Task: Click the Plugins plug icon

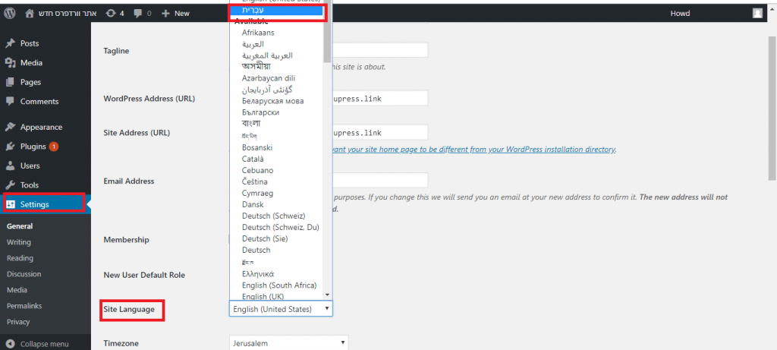Action: click(x=11, y=147)
